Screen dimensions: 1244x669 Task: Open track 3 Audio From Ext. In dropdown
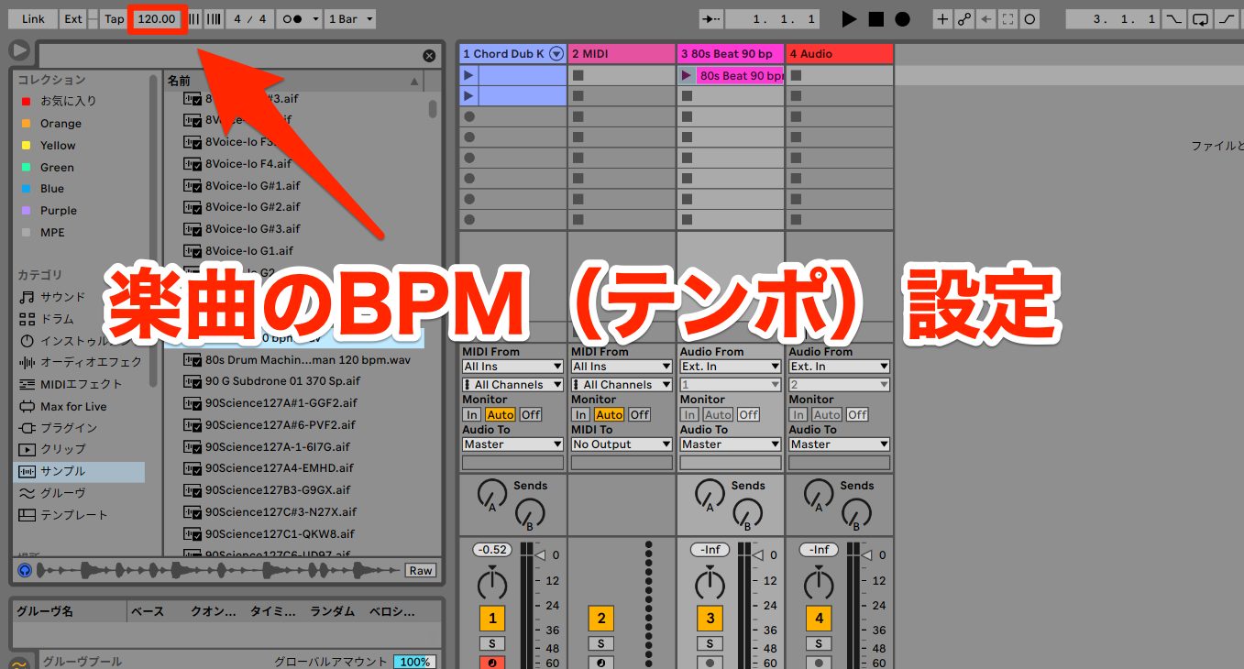[x=731, y=367]
